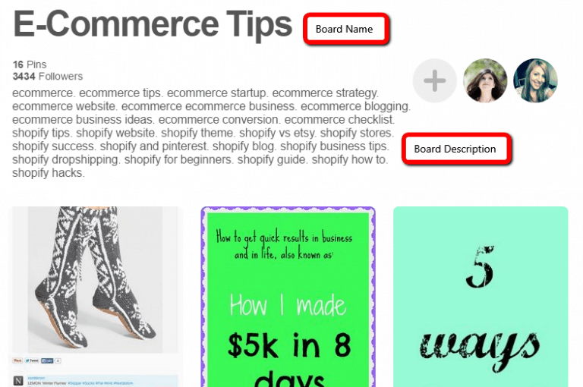Click the Nordstrom N logo icon
The height and width of the screenshot is (387, 583).
tap(18, 381)
